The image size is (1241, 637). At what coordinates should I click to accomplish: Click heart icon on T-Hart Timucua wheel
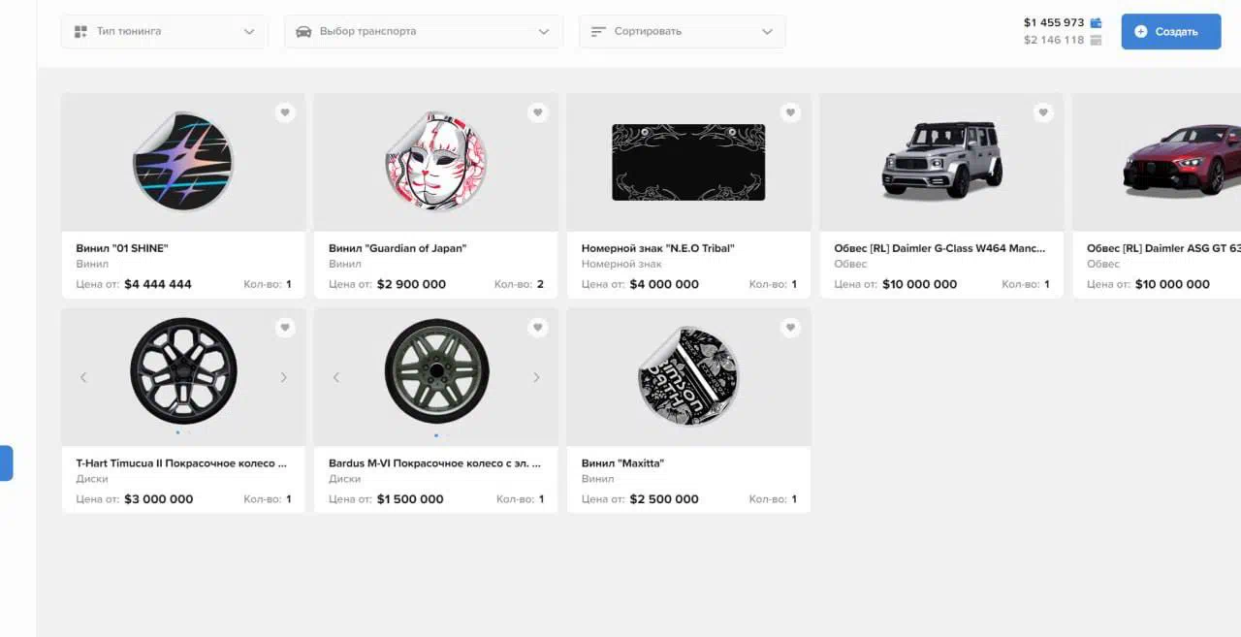click(285, 328)
